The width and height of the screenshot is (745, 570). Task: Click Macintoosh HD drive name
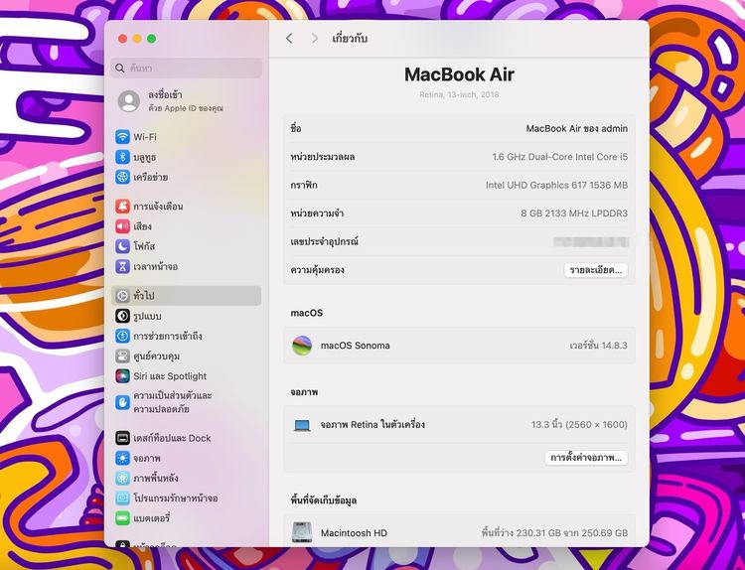point(354,533)
